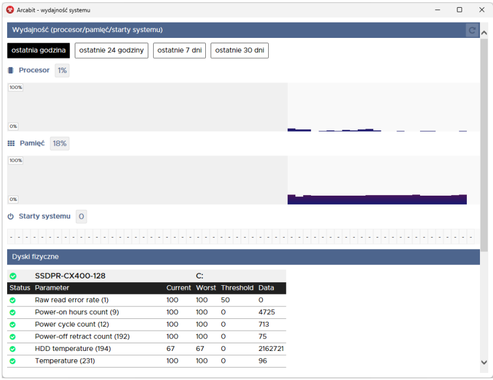This screenshot has width=493, height=380.
Task: Close the Arcabit window
Action: click(482, 10)
